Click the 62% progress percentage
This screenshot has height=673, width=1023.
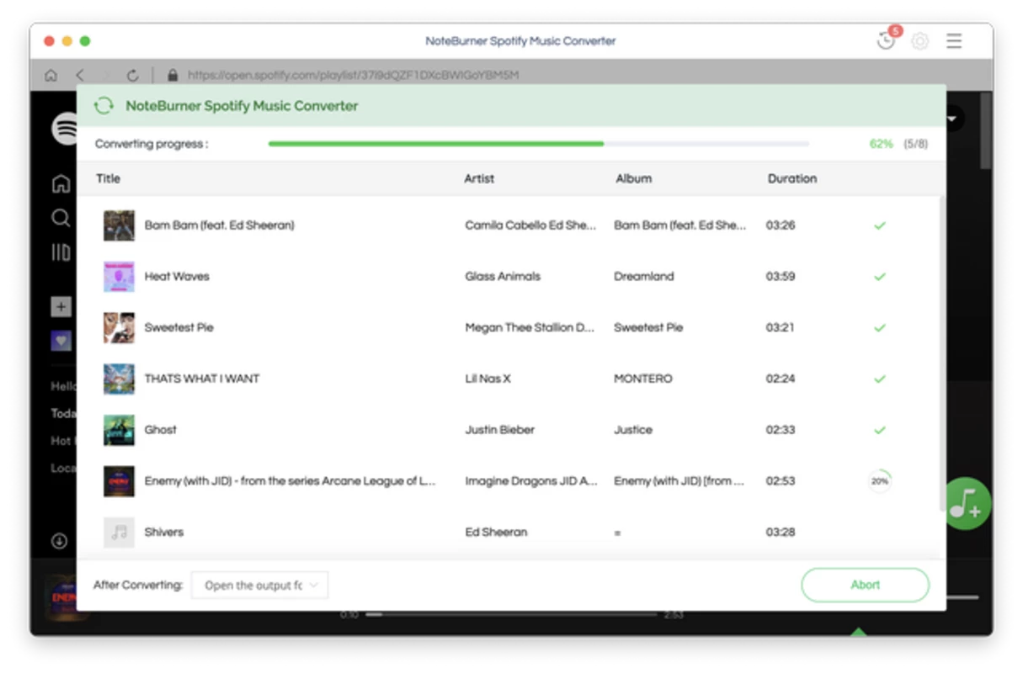(x=881, y=144)
